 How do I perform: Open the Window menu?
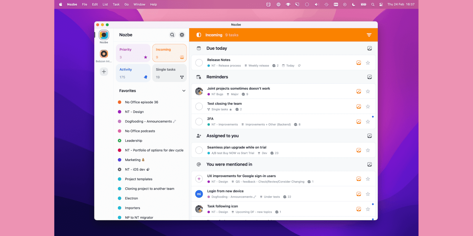139,4
